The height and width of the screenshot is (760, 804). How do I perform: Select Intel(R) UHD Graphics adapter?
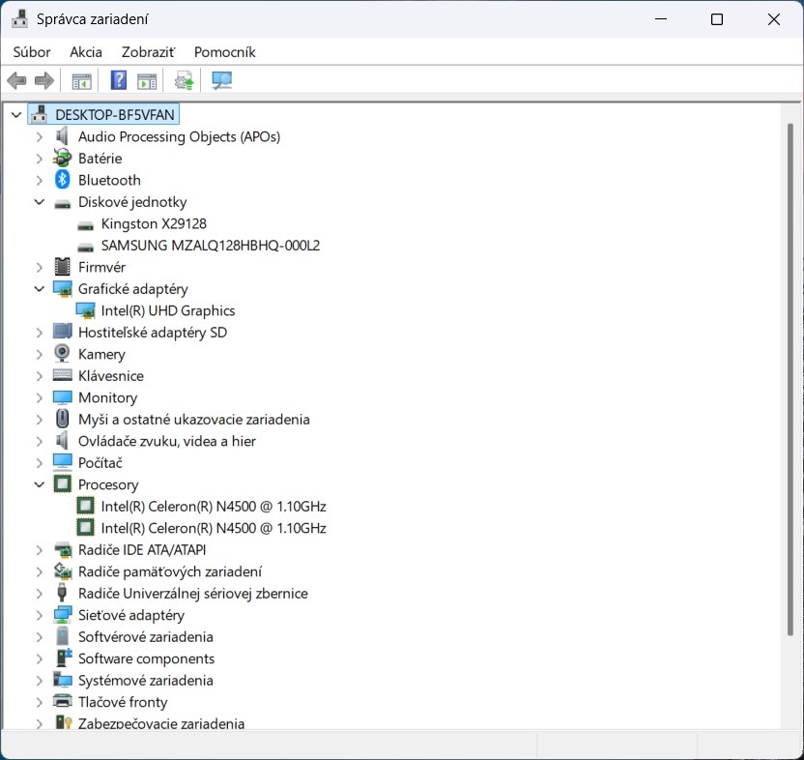point(168,310)
